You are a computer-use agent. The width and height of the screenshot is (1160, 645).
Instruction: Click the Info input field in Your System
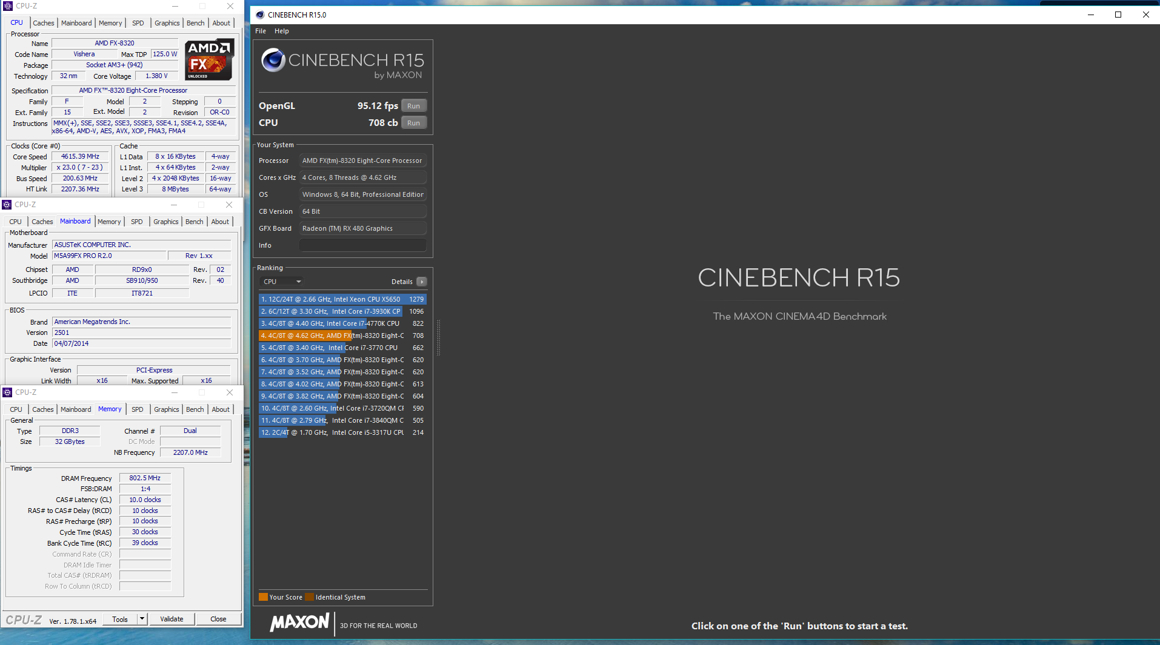(363, 245)
